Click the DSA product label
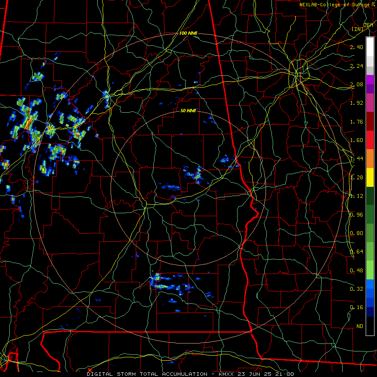This screenshot has height=377, width=377. [368, 25]
